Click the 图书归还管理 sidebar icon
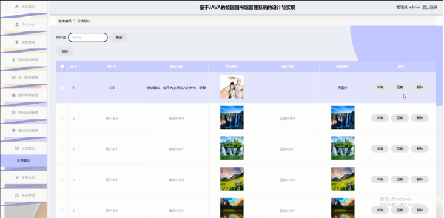 click(13, 131)
